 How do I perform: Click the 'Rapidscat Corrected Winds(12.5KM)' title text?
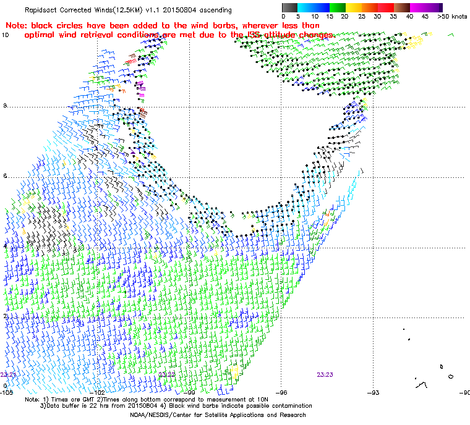(x=83, y=10)
